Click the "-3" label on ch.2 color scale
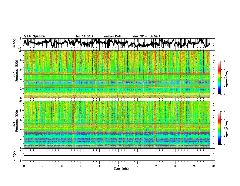This screenshot has width=240, height=186. pos(223,112)
